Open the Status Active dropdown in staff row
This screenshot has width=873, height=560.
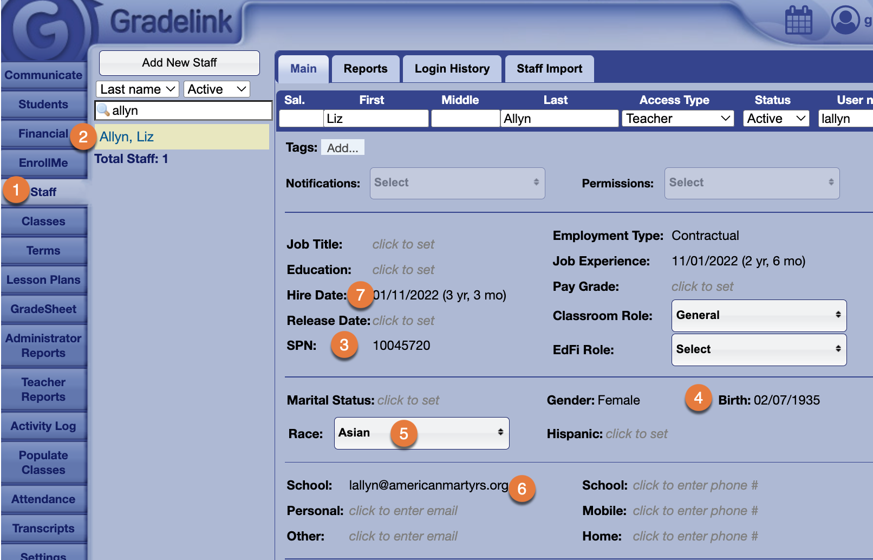tap(776, 119)
